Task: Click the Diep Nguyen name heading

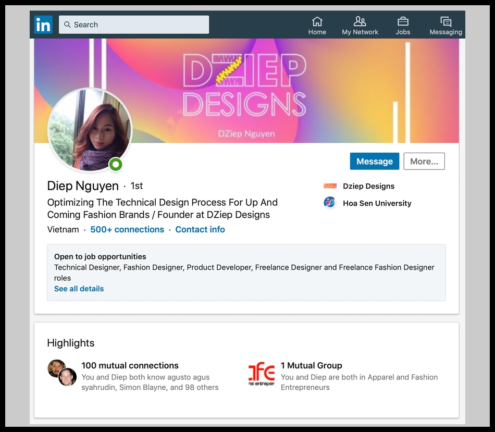Action: coord(83,186)
